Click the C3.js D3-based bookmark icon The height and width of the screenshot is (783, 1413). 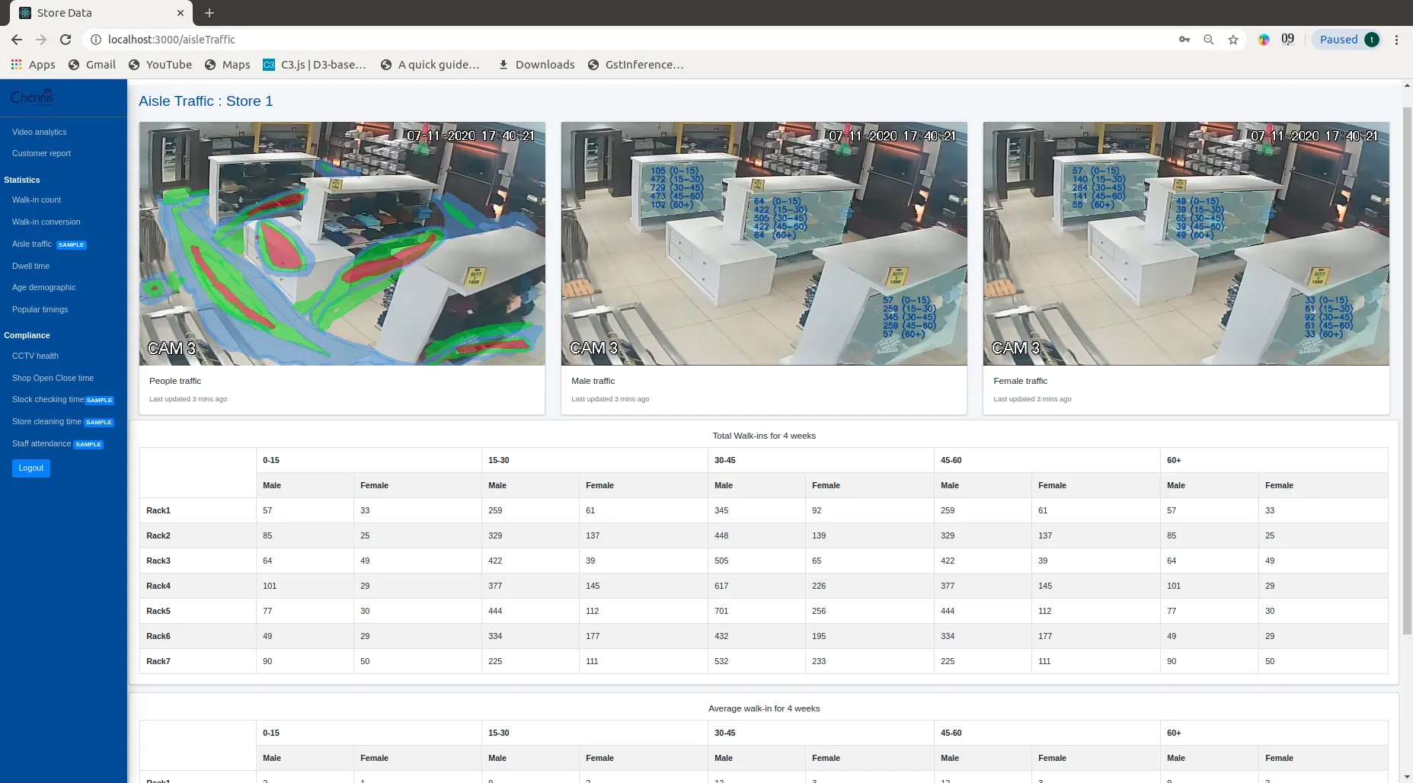pyautogui.click(x=269, y=65)
